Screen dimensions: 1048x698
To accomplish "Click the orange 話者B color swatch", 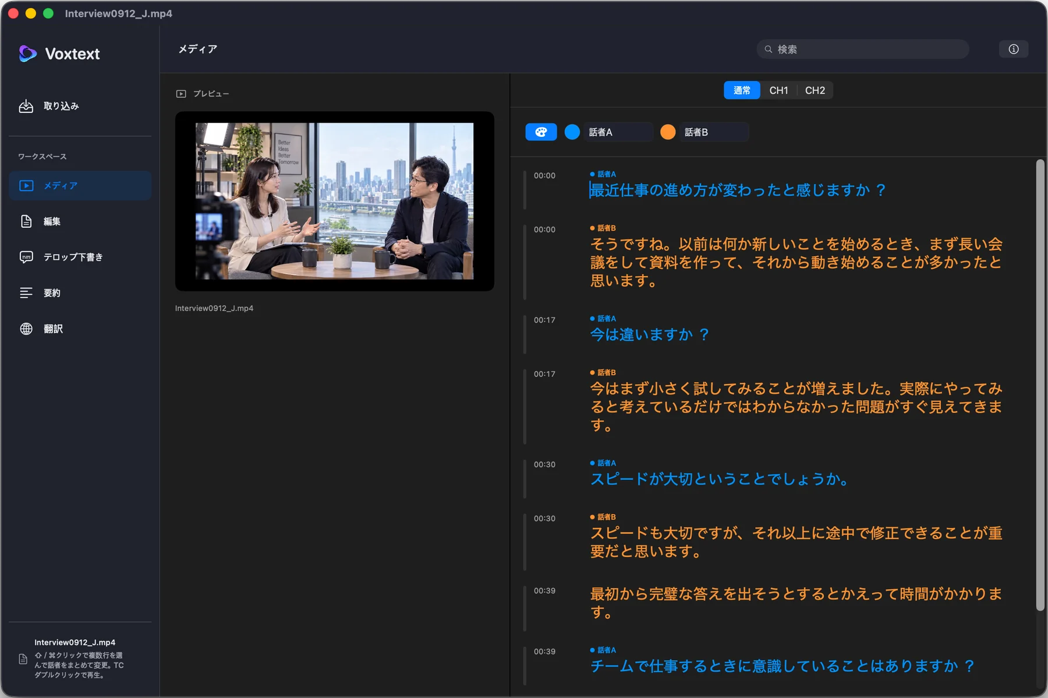I will point(668,132).
